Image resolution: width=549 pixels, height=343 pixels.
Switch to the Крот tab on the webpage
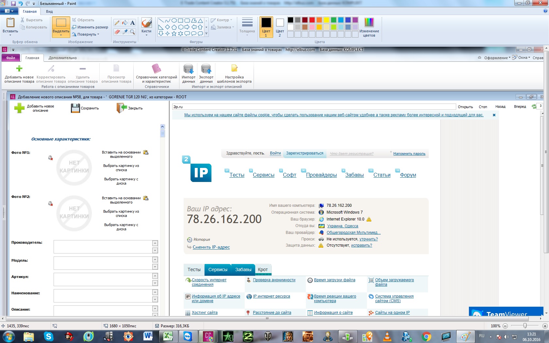point(263,269)
